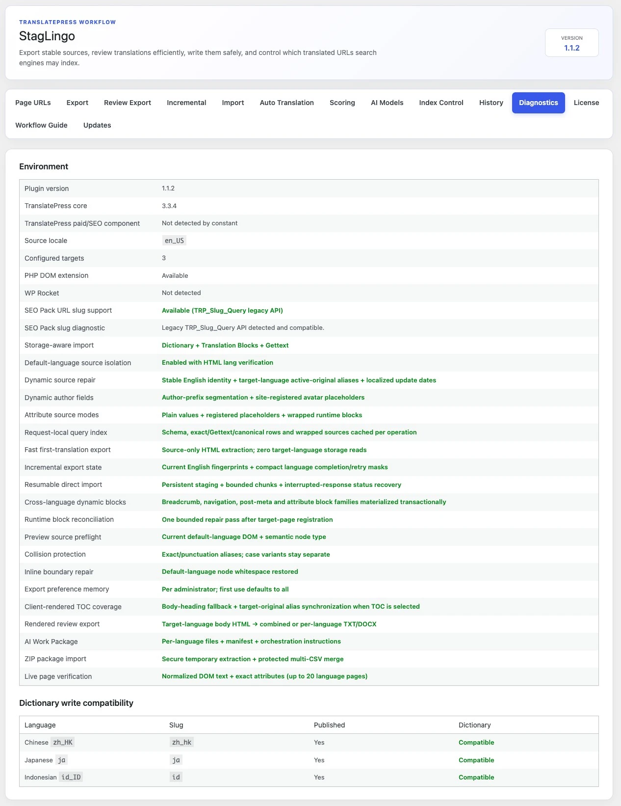Click 'Available (TRP_Slug_Query legacy API)' status
The height and width of the screenshot is (806, 621).
pyautogui.click(x=222, y=310)
